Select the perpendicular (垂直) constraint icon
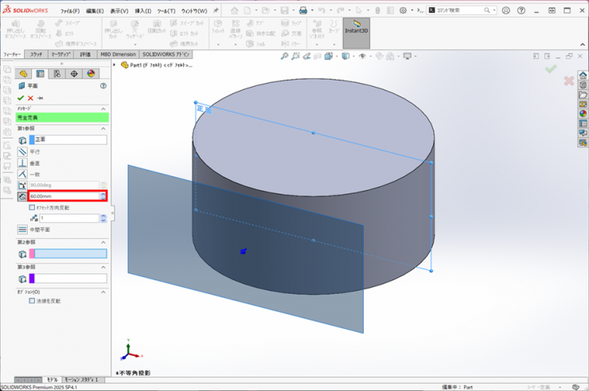Image resolution: width=589 pixels, height=391 pixels. pos(22,162)
